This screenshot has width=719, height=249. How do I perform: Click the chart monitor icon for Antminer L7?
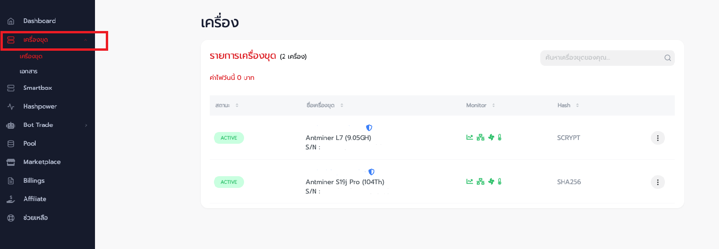[469, 138]
